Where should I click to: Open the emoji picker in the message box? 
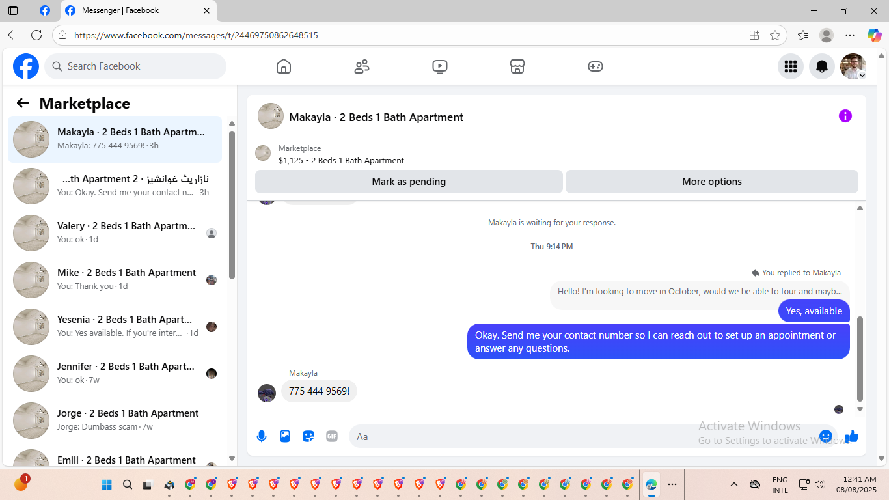[x=826, y=436]
